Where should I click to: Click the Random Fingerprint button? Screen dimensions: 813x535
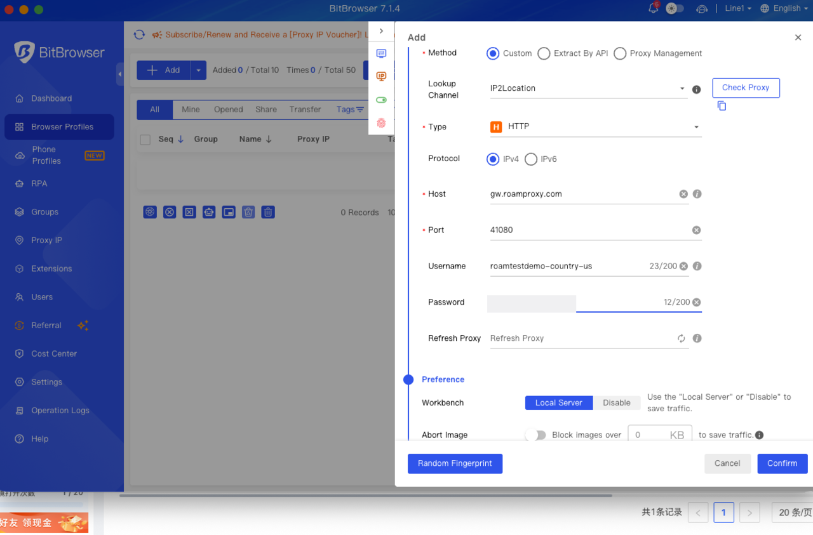point(455,464)
